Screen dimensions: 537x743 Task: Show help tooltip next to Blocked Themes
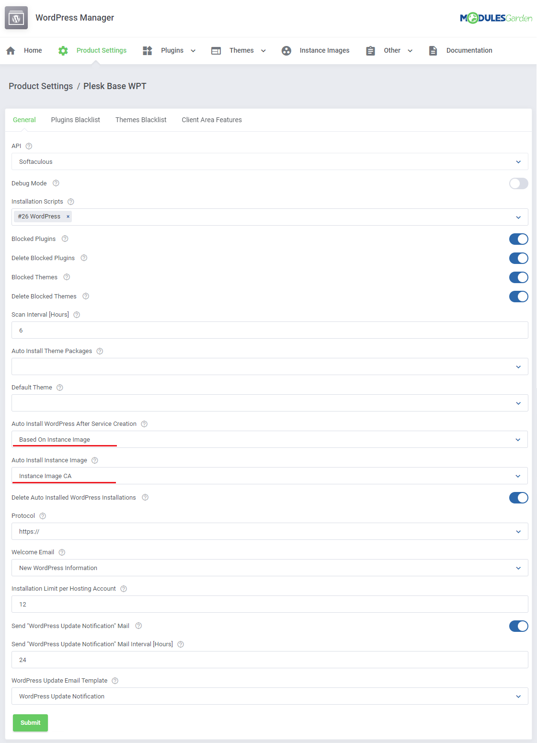click(x=67, y=277)
